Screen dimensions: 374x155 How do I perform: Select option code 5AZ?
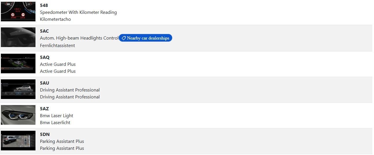coord(44,109)
